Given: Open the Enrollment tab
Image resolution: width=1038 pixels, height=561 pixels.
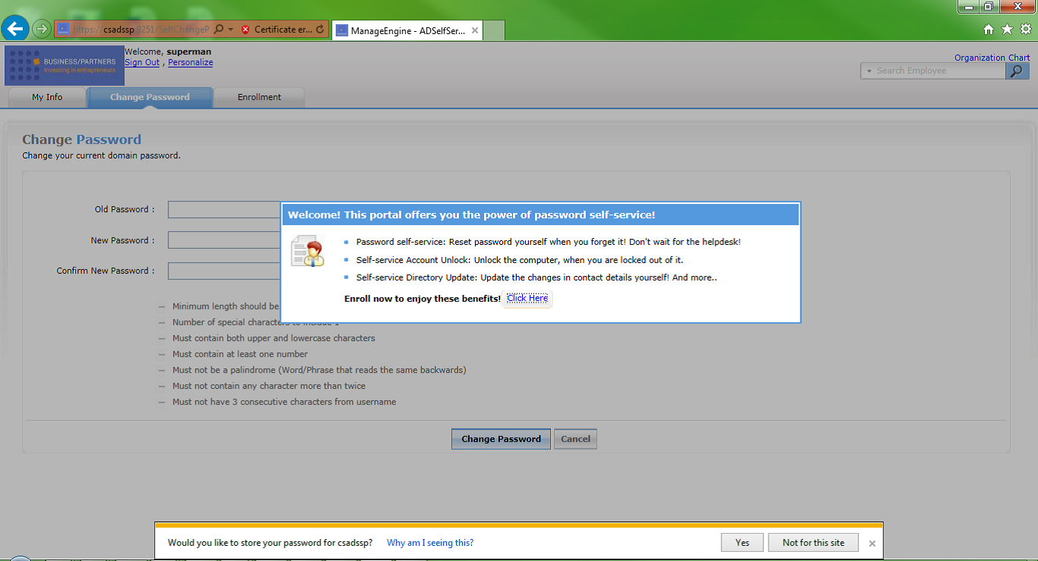Looking at the screenshot, I should click(259, 98).
